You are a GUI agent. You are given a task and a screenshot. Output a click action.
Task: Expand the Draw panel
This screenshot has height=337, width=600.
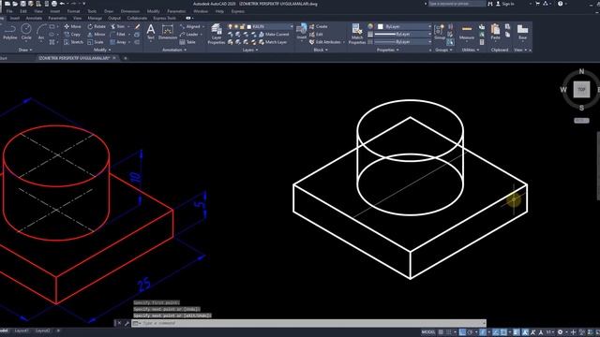tap(25, 50)
